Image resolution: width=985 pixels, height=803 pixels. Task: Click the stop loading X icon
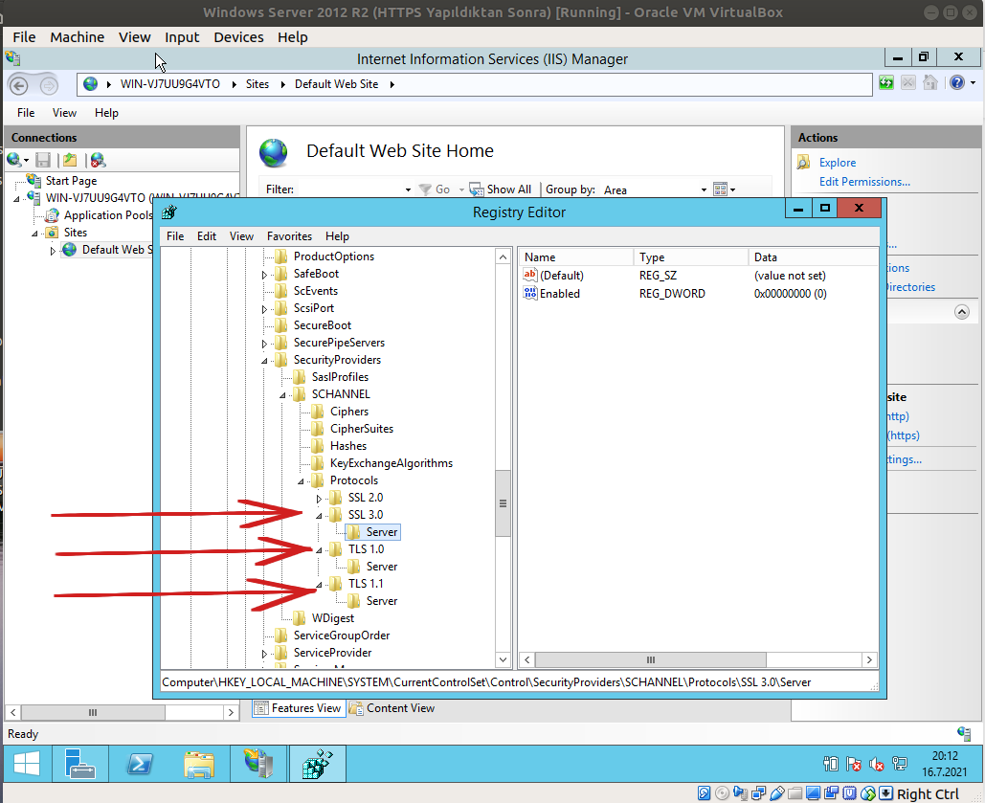tap(908, 83)
